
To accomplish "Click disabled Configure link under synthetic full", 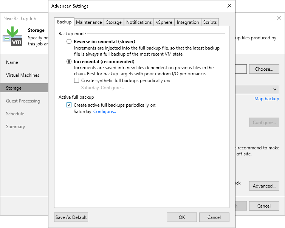I will (x=112, y=88).
